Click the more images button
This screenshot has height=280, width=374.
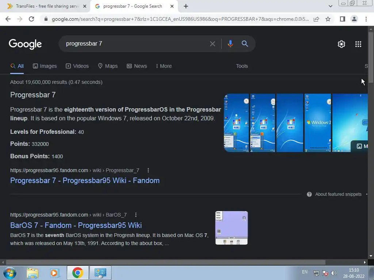point(359,146)
